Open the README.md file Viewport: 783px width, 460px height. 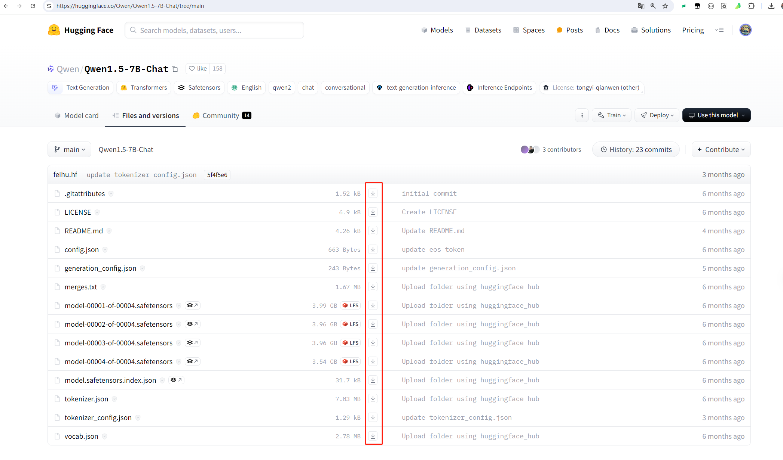tap(84, 231)
